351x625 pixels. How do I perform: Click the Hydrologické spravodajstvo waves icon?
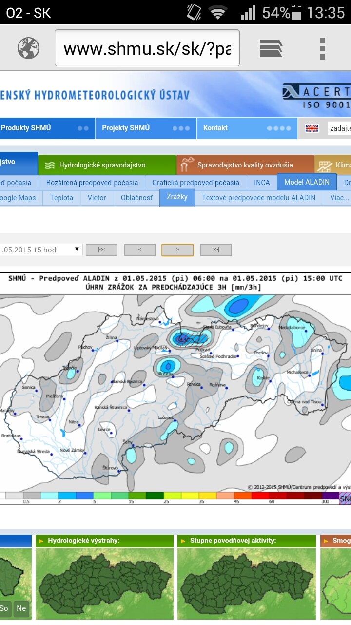click(49, 166)
